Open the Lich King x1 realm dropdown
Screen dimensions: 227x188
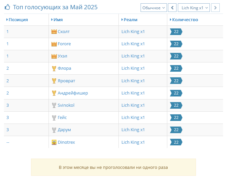point(194,8)
